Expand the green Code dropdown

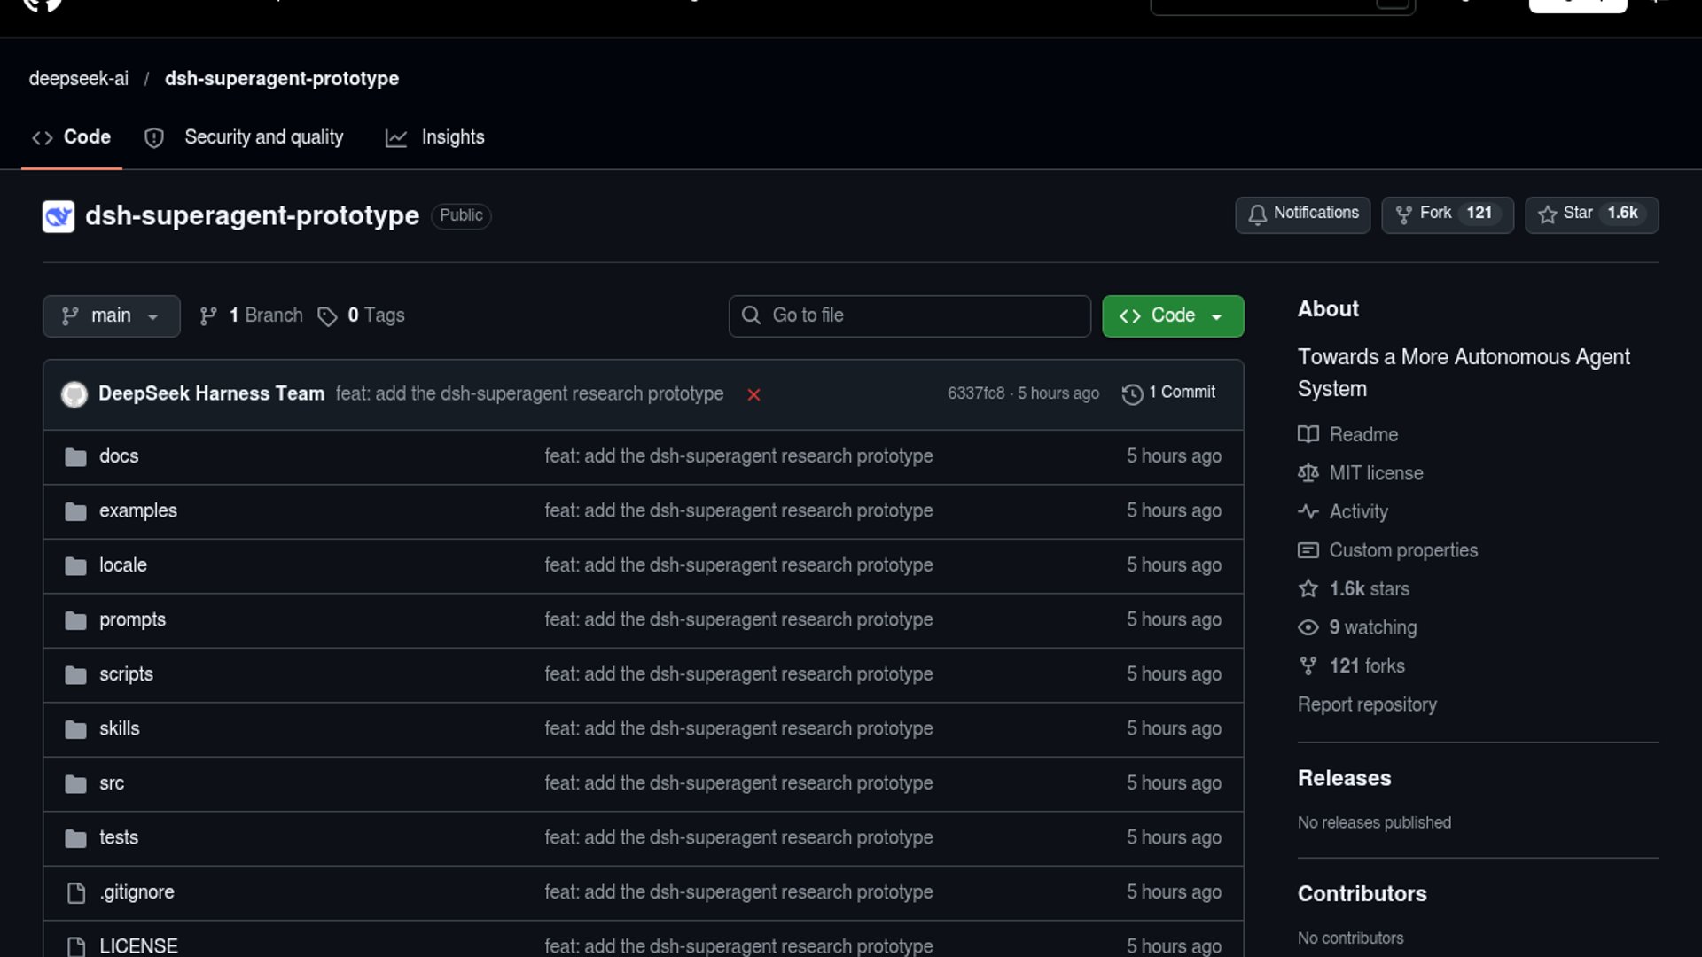point(1173,316)
